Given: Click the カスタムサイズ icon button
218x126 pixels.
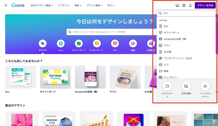Looking at the screenshot, I should 167,86.
